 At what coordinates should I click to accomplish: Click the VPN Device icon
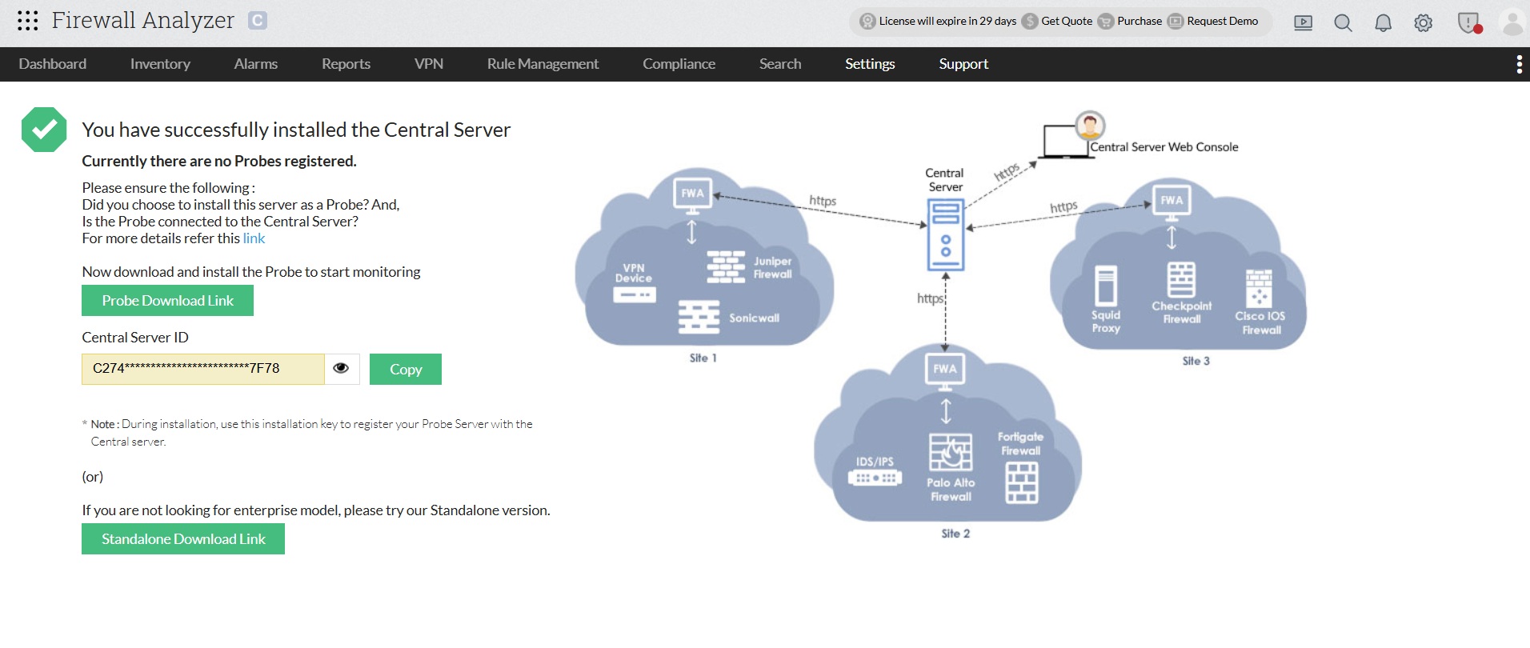coord(635,295)
